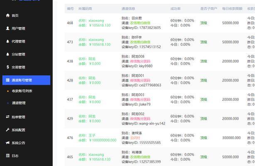Click row number 428

70,81
